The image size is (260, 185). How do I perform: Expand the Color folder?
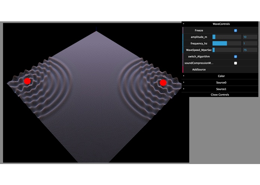pos(220,76)
